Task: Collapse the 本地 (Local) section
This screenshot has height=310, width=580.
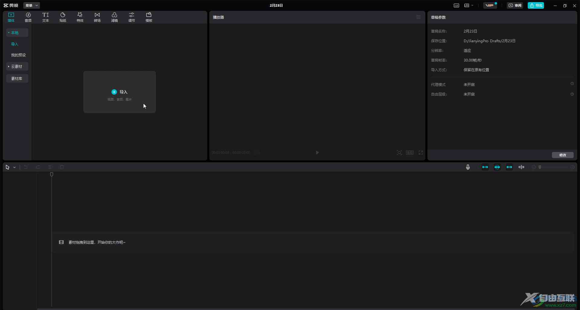Action: tap(17, 33)
